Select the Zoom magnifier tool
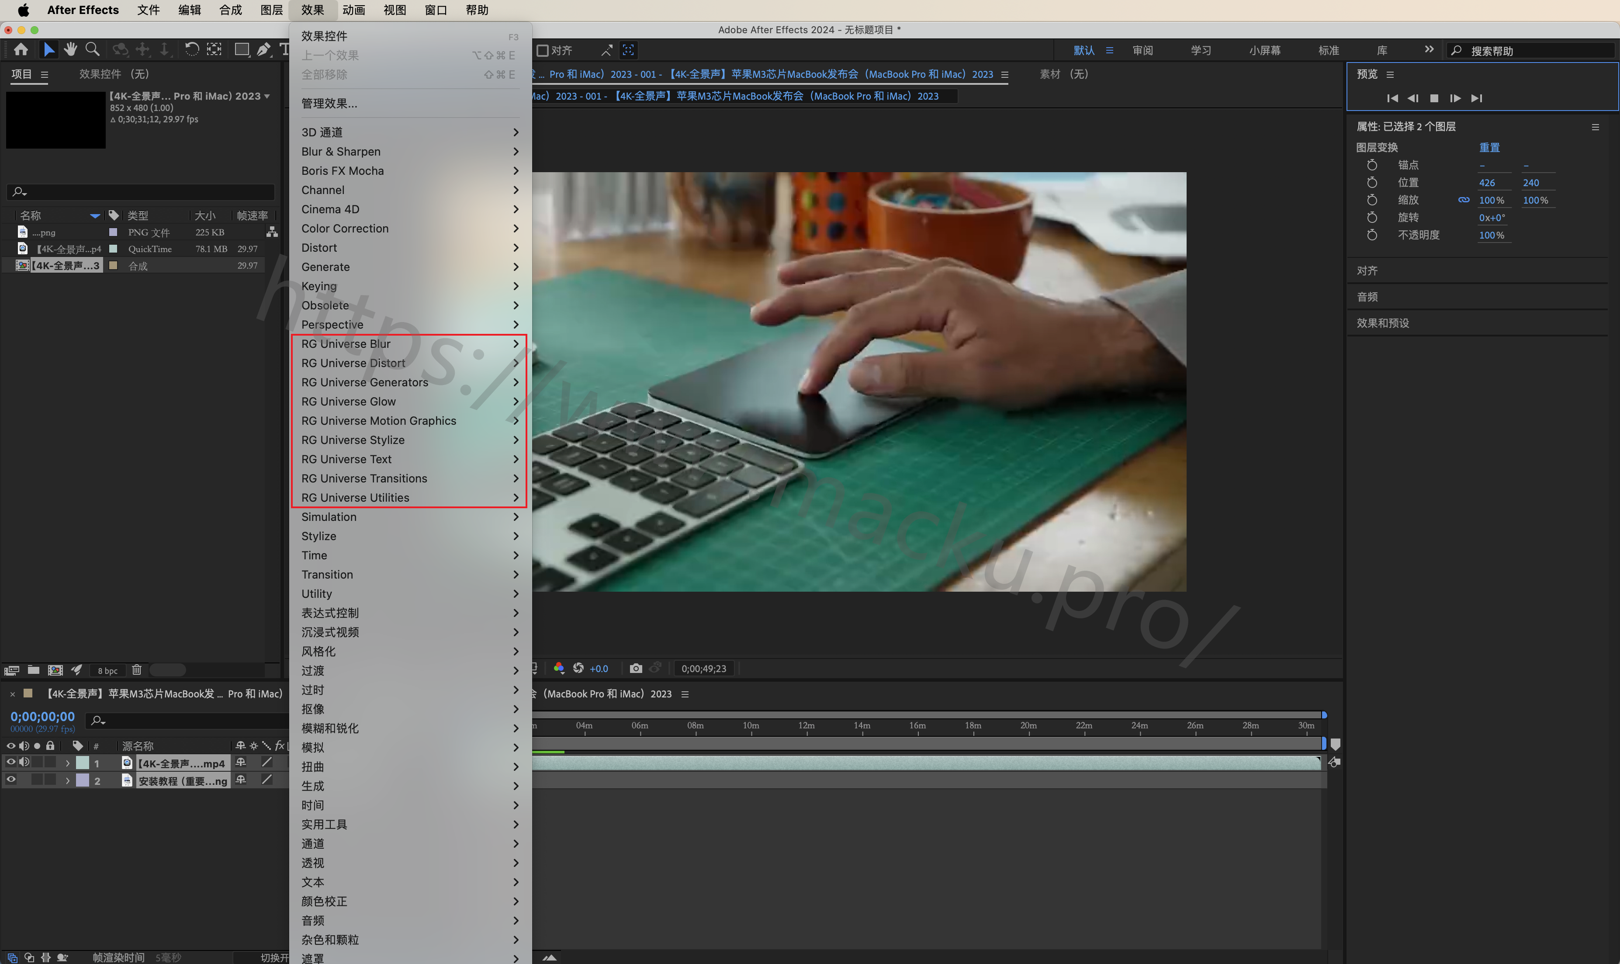Viewport: 1620px width, 964px height. coord(92,49)
